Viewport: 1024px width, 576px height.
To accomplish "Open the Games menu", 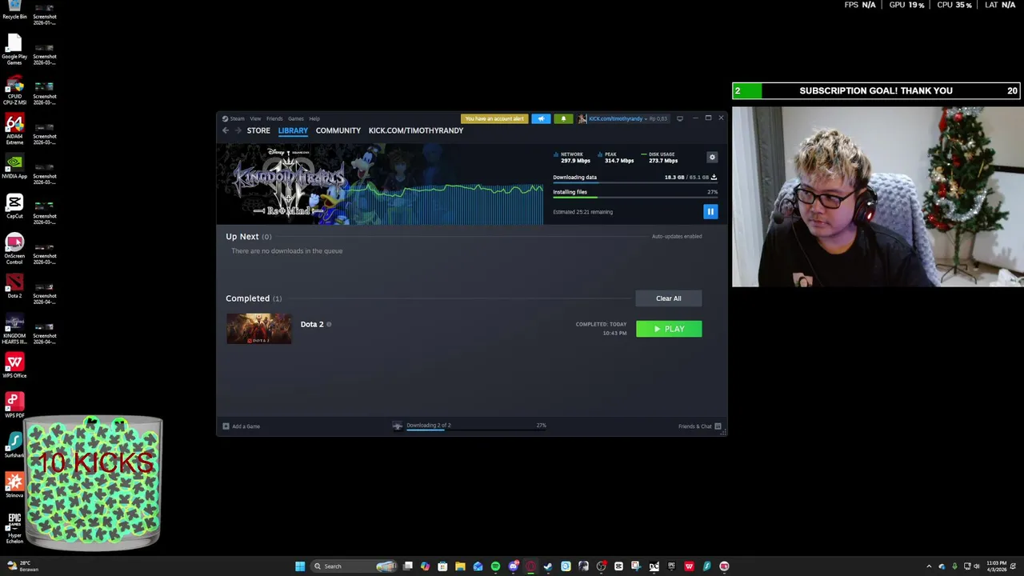I will coord(296,118).
